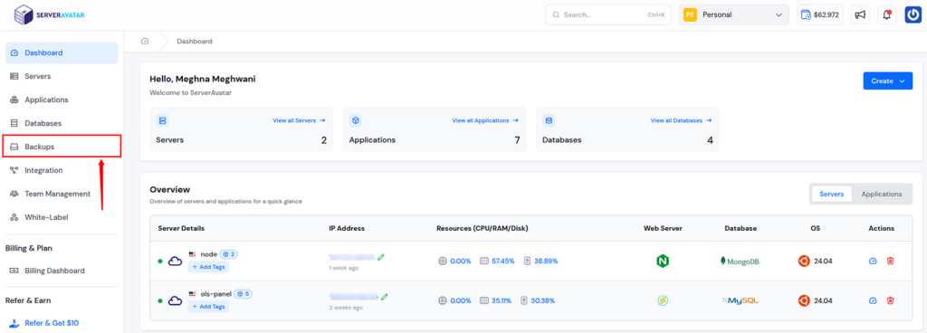This screenshot has width=927, height=333.
Task: Open Dashboard in the sidebar
Action: pyautogui.click(x=62, y=52)
